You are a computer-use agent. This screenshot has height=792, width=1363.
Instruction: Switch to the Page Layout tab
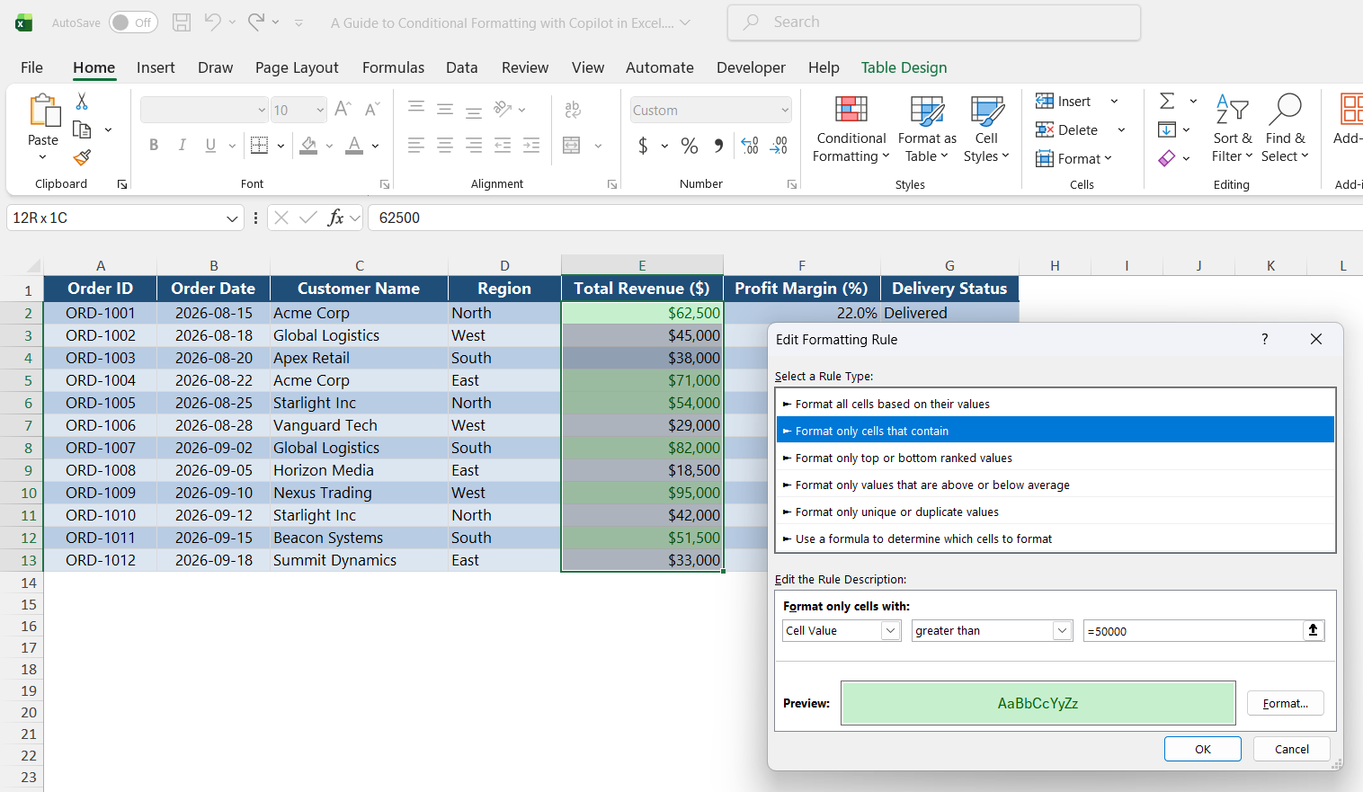(x=297, y=67)
